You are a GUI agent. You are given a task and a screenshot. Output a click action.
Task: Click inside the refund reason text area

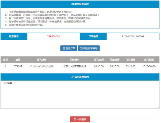80,95
